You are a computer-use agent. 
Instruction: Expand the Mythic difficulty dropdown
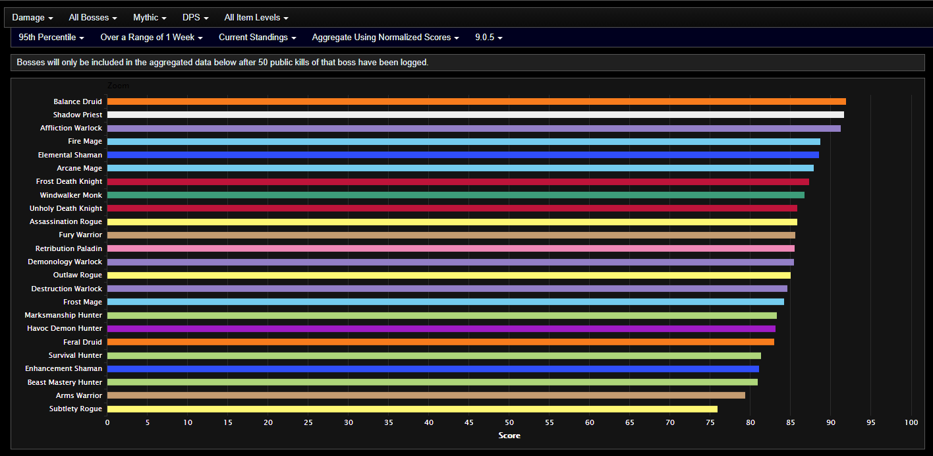(150, 18)
